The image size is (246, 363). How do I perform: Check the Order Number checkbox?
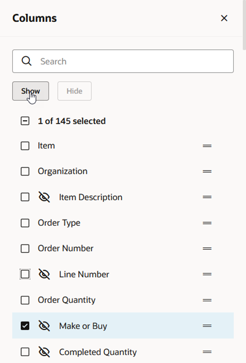coord(25,249)
